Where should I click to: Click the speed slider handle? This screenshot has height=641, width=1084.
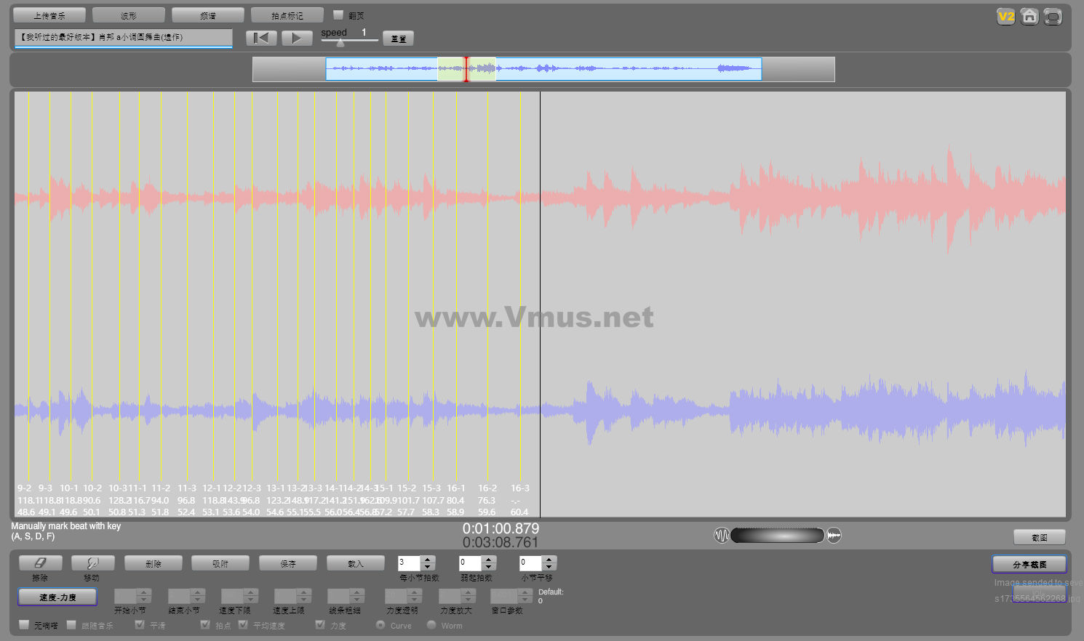pos(340,43)
